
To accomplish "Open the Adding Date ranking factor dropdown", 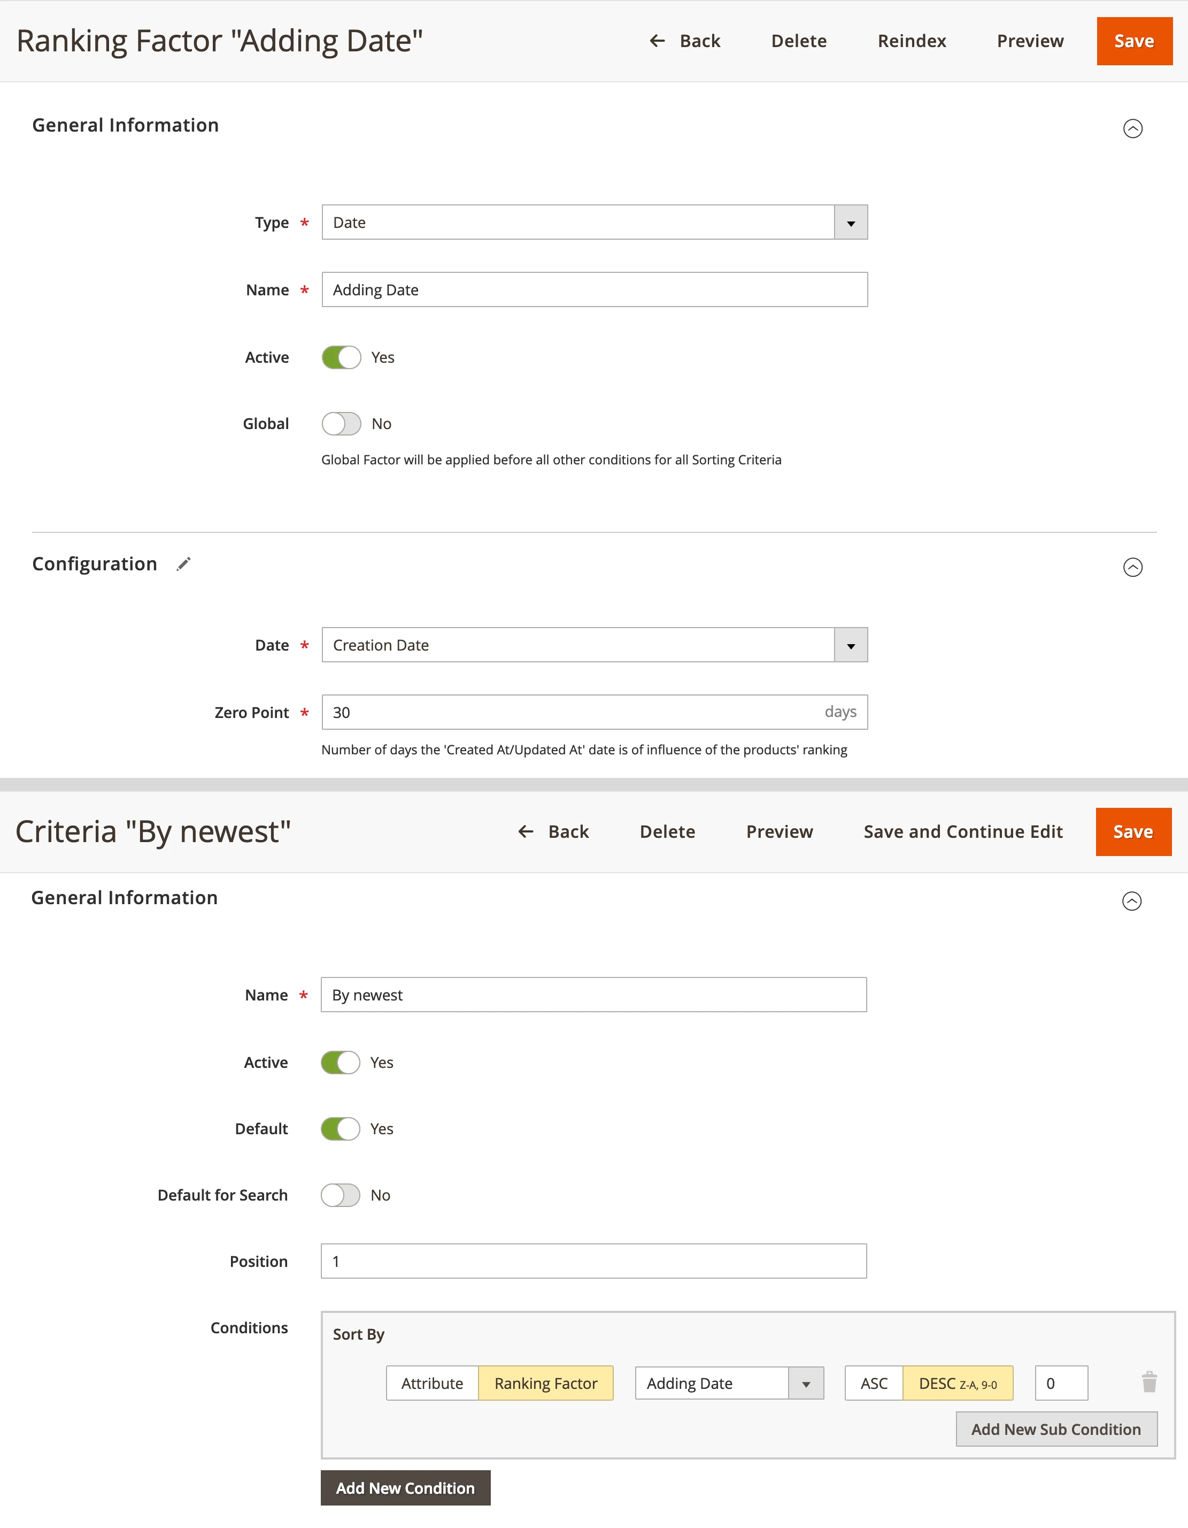I will [x=729, y=1383].
